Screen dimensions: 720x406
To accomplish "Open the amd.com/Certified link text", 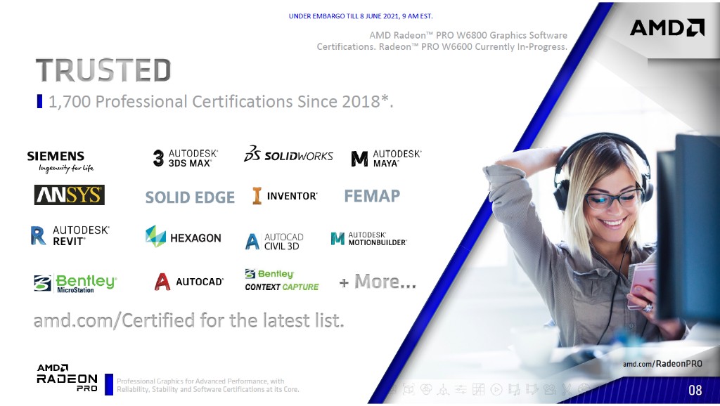I will [188, 320].
